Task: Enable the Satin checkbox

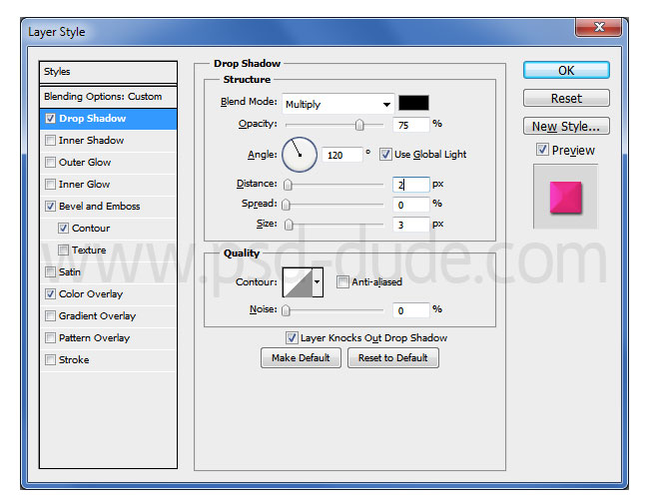Action: [50, 271]
